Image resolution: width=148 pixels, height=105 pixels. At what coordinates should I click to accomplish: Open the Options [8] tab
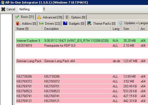click(75, 17)
